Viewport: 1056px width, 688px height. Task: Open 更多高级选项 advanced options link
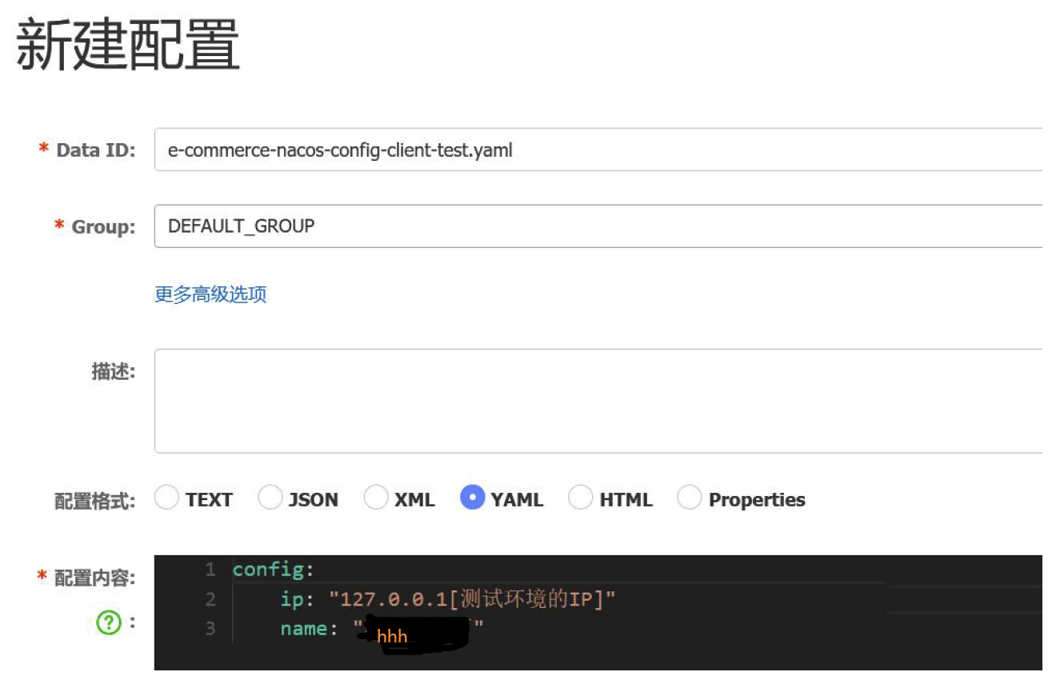(210, 294)
